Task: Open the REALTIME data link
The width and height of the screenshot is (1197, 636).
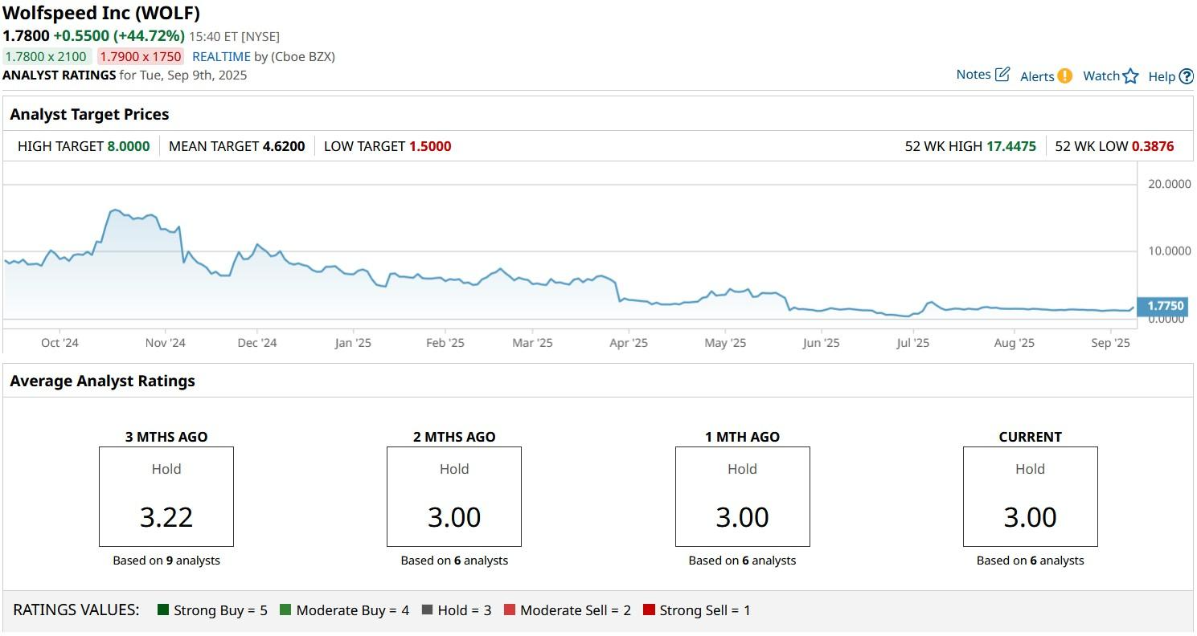Action: point(222,56)
